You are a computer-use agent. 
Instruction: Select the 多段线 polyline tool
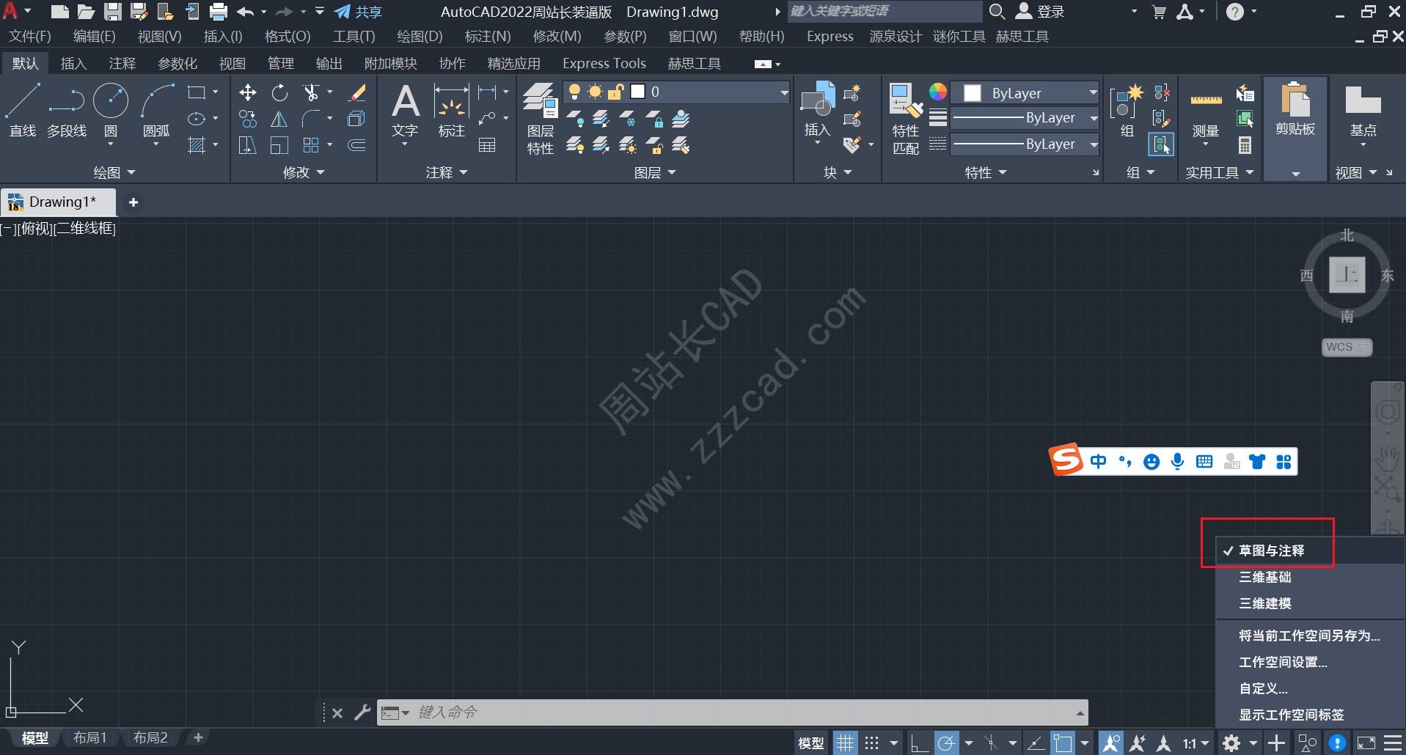pos(67,110)
